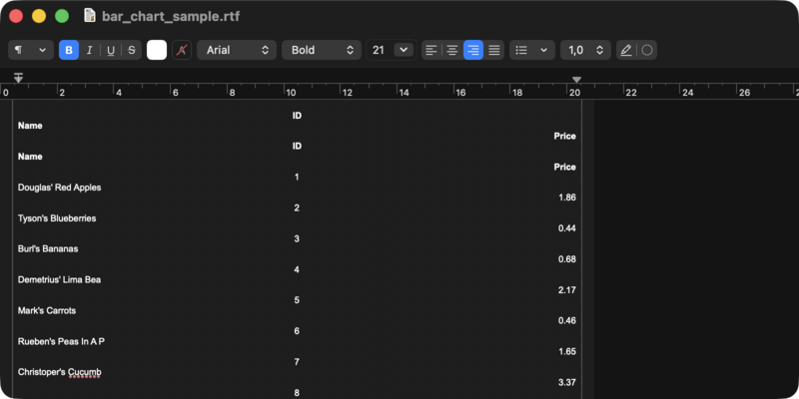The width and height of the screenshot is (799, 399).
Task: Toggle underline formatting
Action: 111,50
